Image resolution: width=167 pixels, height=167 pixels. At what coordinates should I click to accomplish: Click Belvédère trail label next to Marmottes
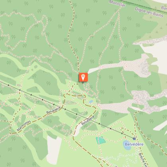point(54,110)
